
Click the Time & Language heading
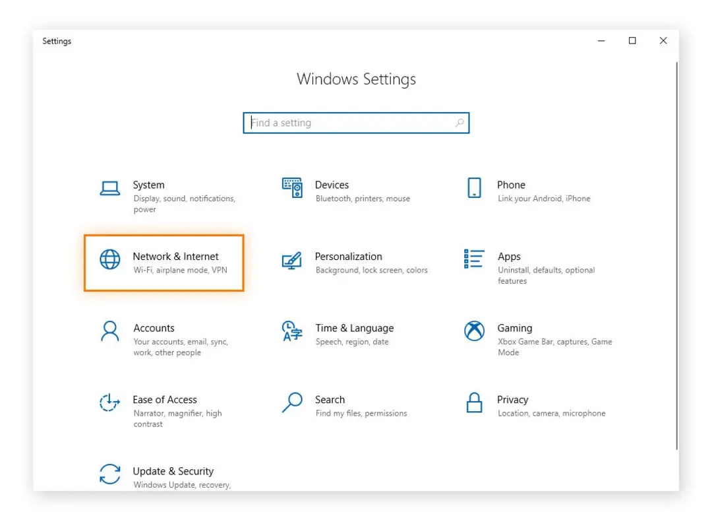click(x=355, y=328)
